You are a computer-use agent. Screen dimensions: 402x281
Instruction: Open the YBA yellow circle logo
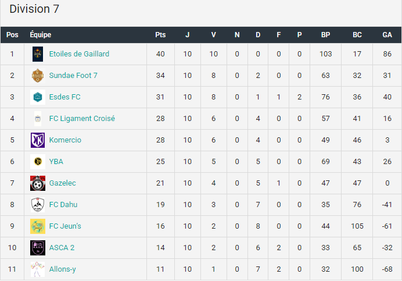pyautogui.click(x=38, y=162)
